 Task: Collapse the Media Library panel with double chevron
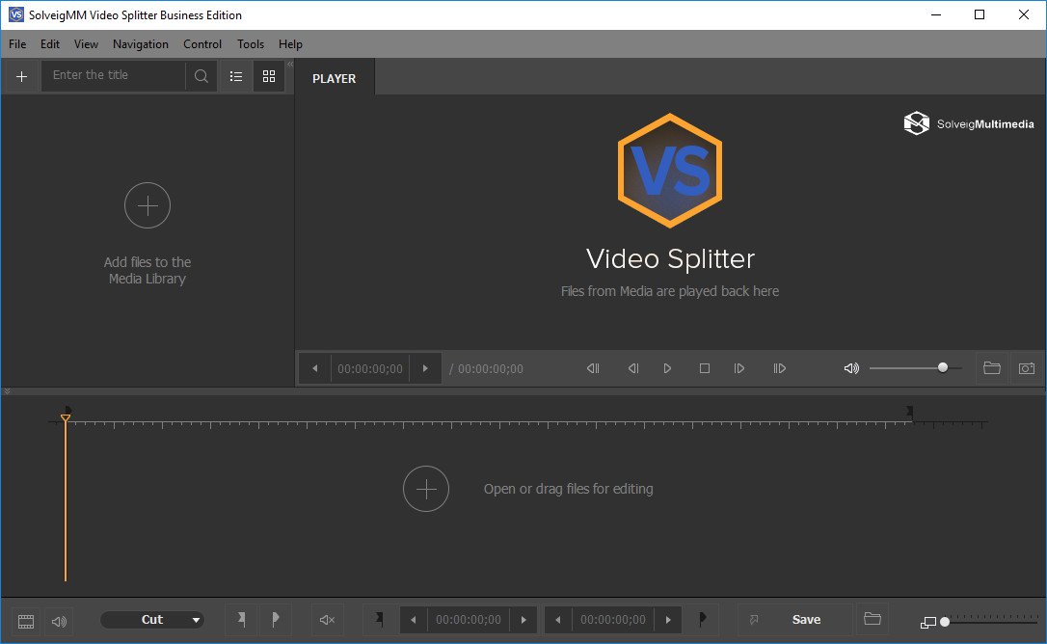[x=290, y=65]
